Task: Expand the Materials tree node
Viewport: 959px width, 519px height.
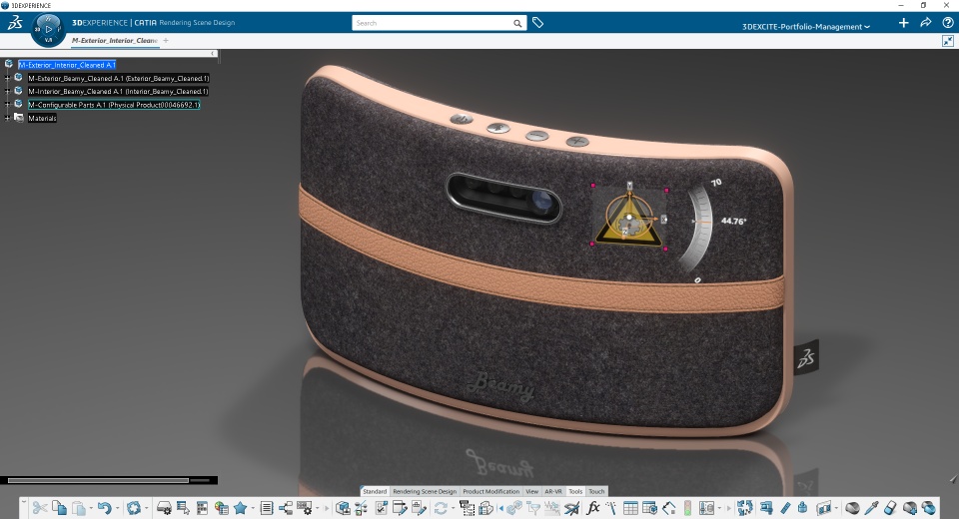Action: pyautogui.click(x=8, y=118)
